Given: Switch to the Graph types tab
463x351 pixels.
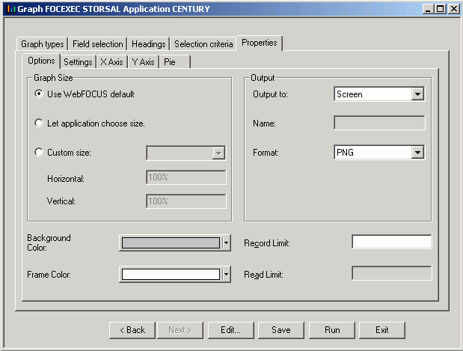Looking at the screenshot, I should pos(42,44).
